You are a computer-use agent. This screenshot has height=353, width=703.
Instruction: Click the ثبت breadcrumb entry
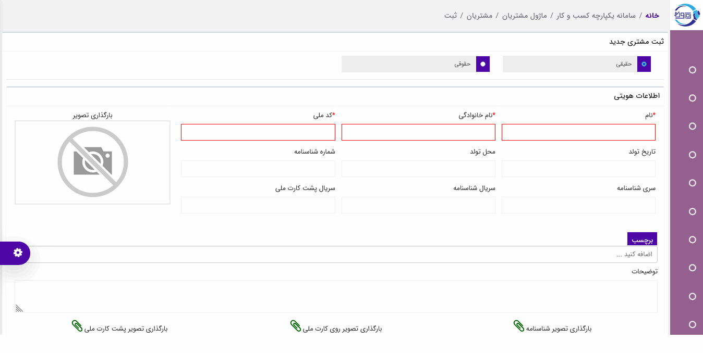coord(450,15)
